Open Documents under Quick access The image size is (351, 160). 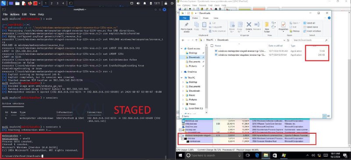tap(194, 62)
